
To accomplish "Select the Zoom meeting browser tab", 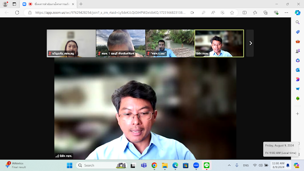I will tap(48, 4).
